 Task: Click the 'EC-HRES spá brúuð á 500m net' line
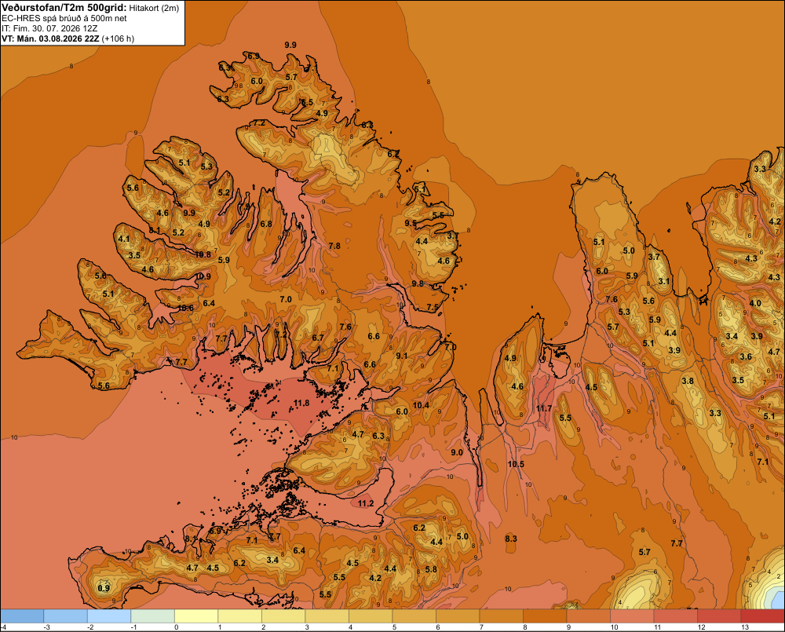[64, 19]
